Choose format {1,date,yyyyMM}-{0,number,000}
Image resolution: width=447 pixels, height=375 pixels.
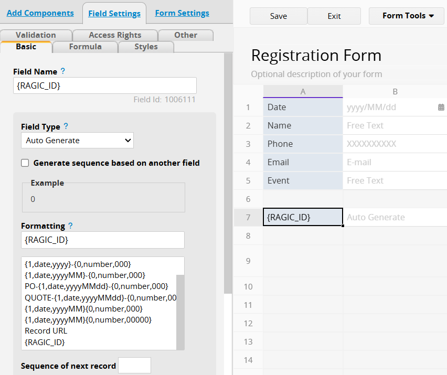[85, 275]
